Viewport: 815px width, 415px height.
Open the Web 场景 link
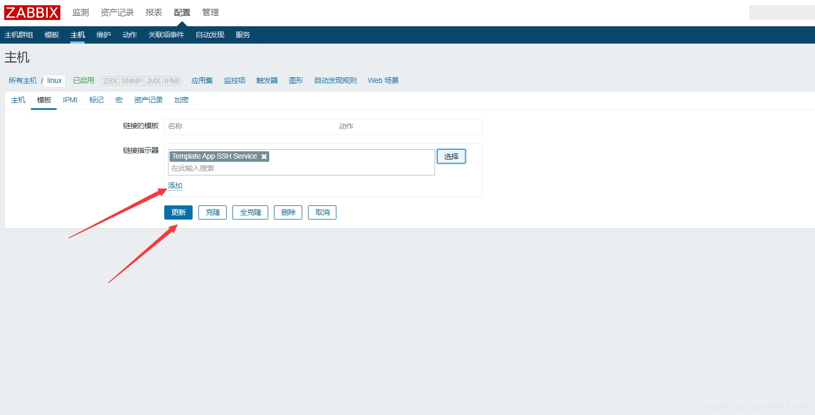[x=383, y=80]
